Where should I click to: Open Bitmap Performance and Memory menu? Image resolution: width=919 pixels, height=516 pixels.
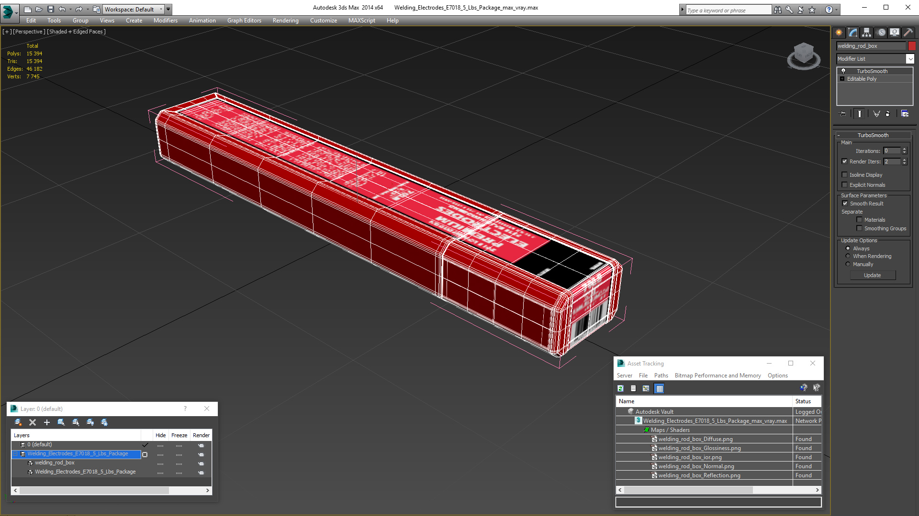point(717,376)
